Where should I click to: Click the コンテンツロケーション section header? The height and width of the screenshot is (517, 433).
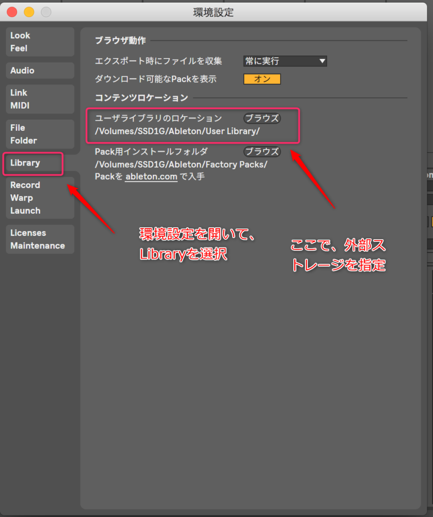(x=141, y=97)
